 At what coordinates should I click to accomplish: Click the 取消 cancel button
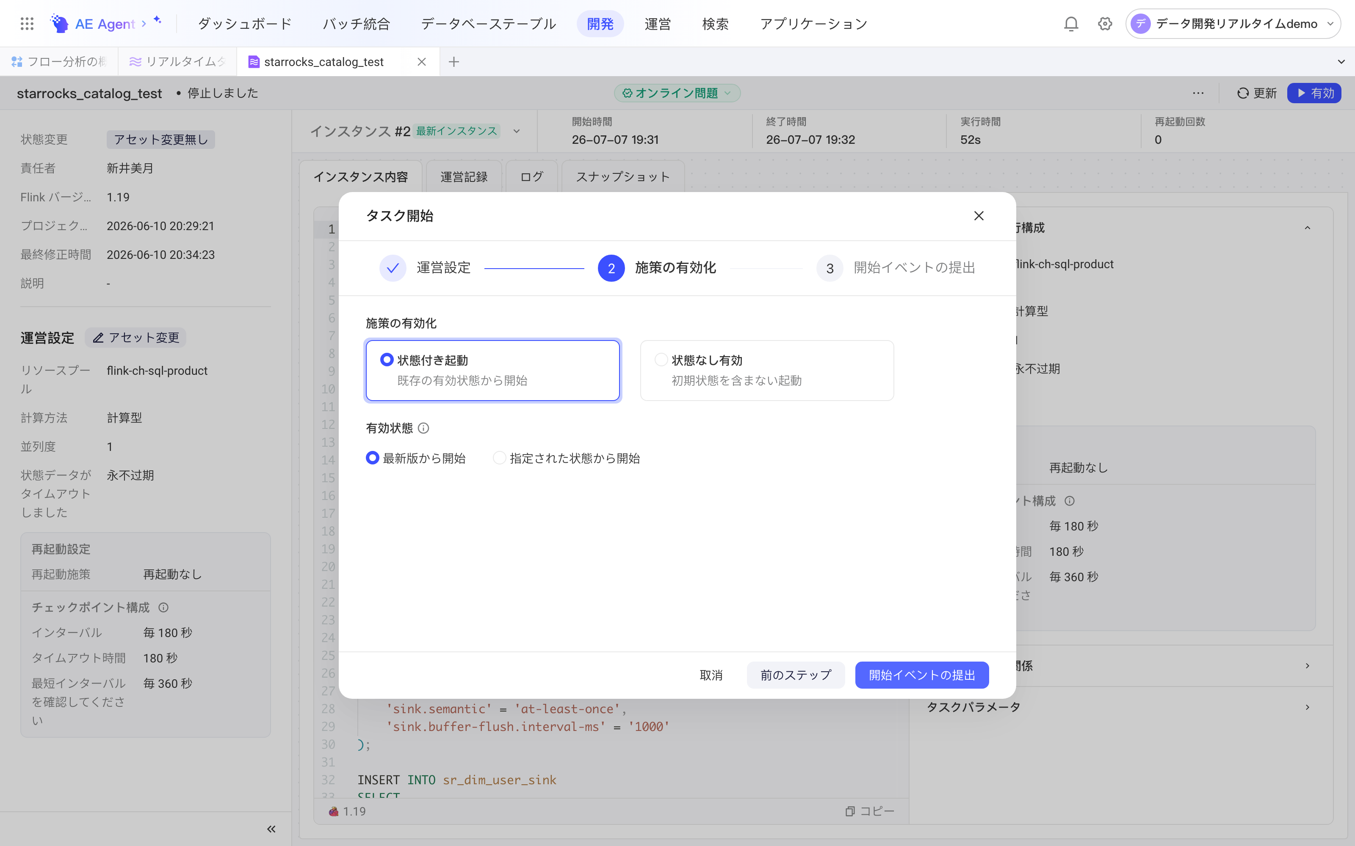[711, 675]
